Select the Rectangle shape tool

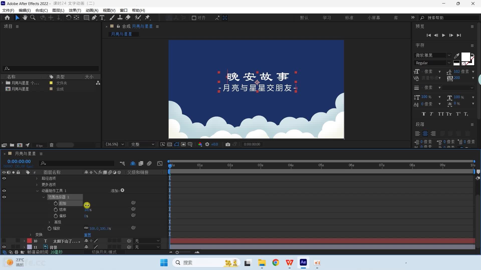pyautogui.click(x=86, y=18)
